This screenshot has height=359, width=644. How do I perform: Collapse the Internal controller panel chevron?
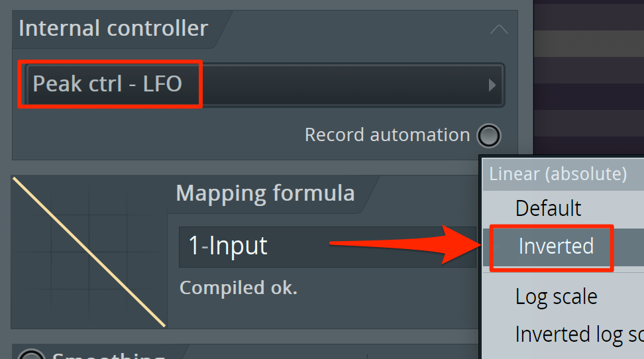tap(499, 30)
